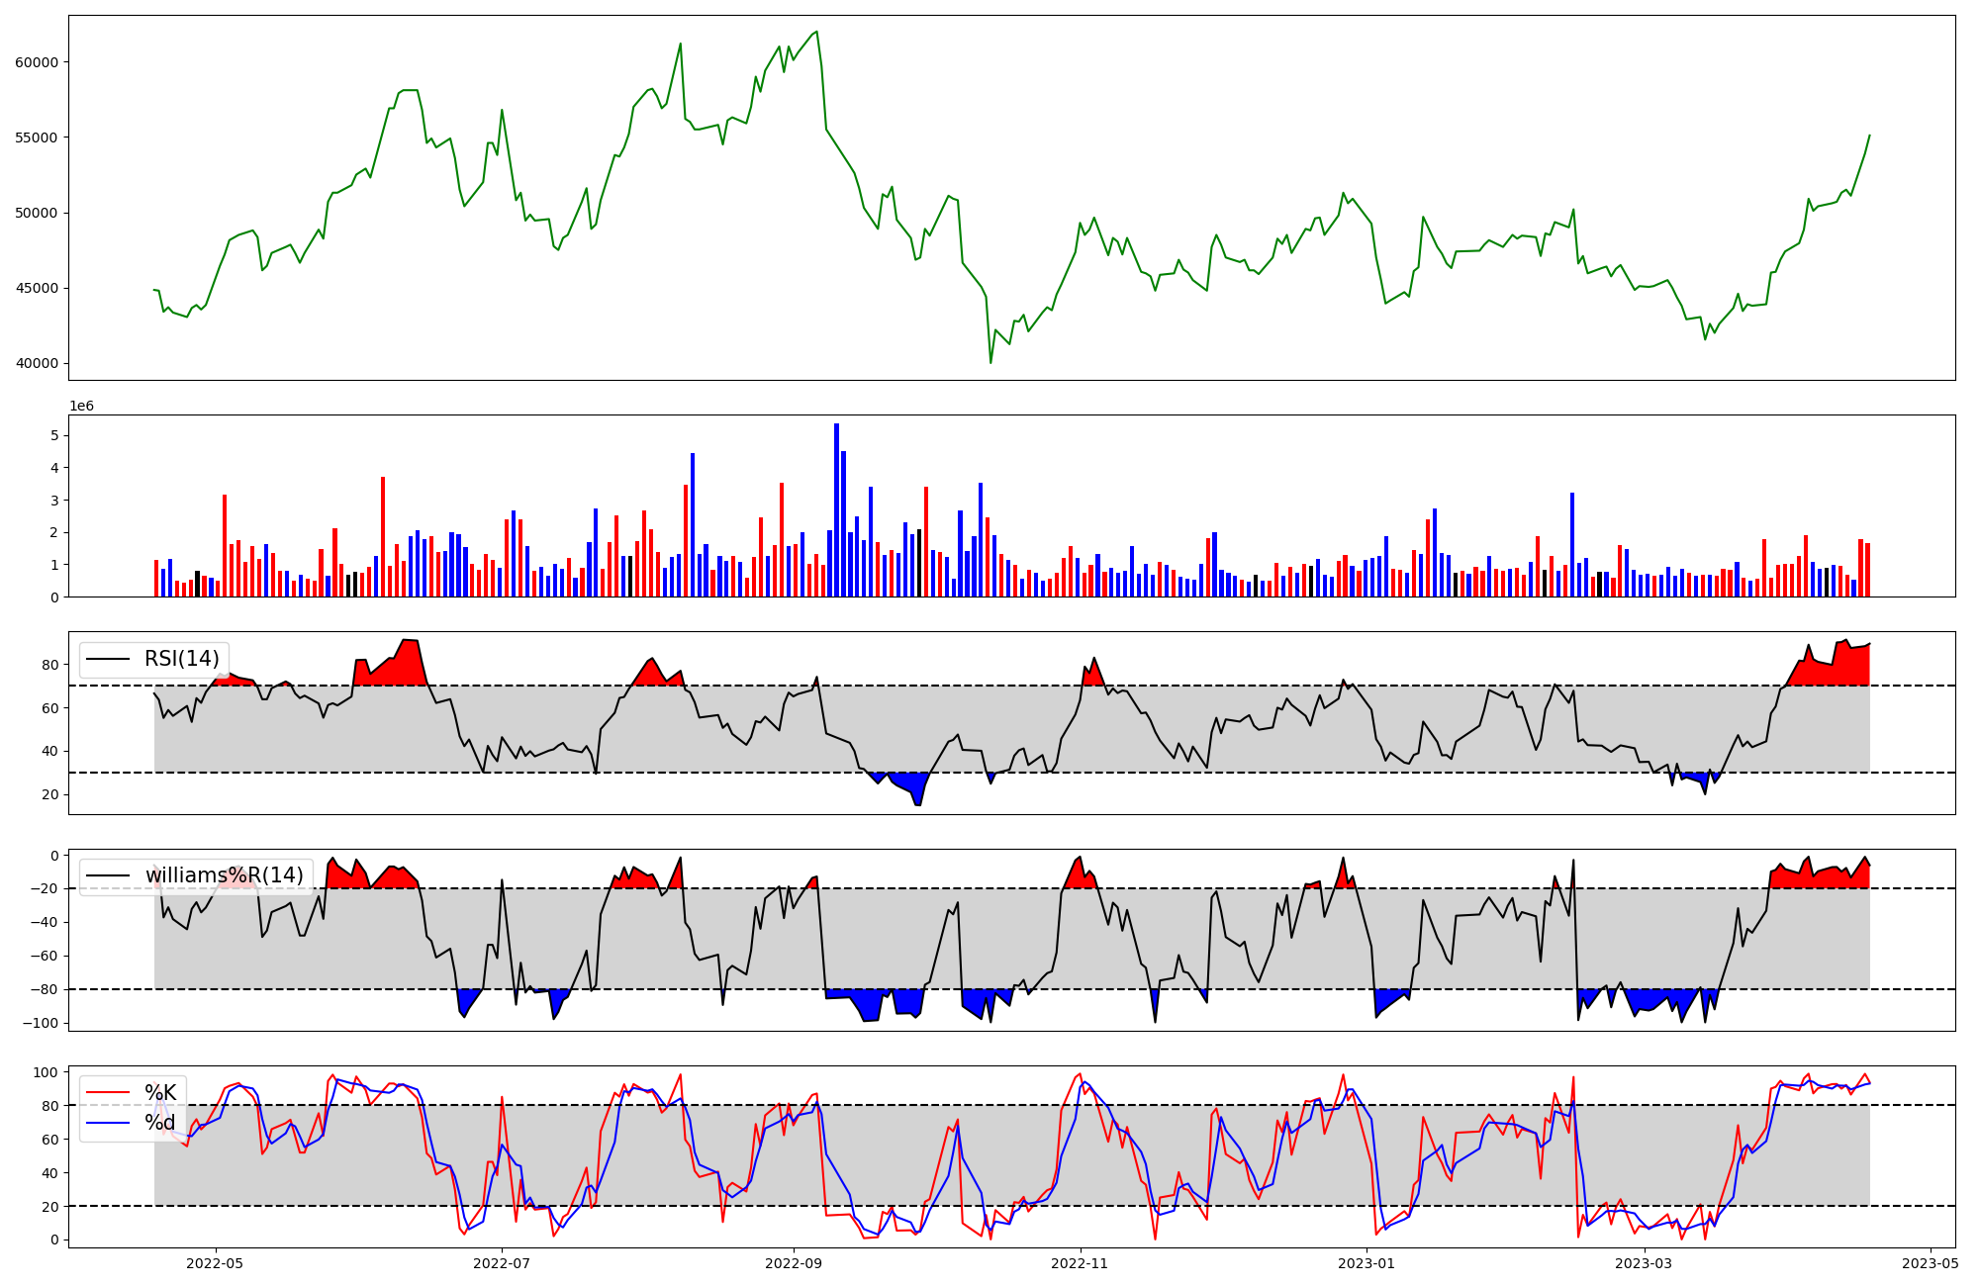1979x1286 pixels.
Task: Click the 1e6 volume scale label
Action: pos(81,407)
